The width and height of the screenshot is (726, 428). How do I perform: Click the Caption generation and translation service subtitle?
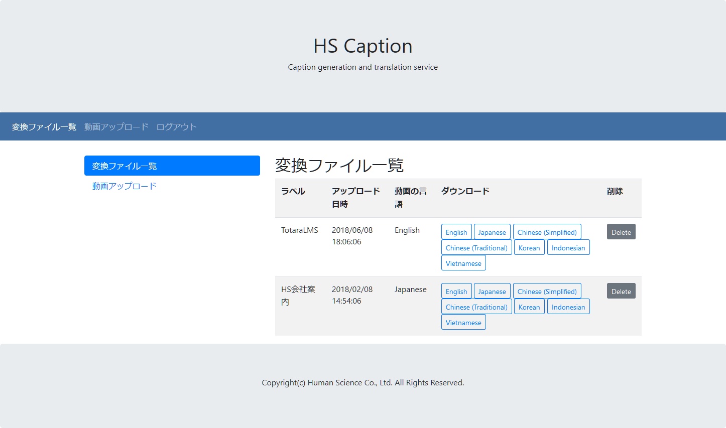click(363, 67)
